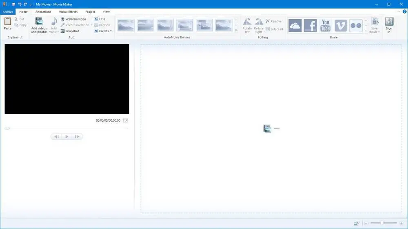Click the preview seek bar handle

[7, 128]
